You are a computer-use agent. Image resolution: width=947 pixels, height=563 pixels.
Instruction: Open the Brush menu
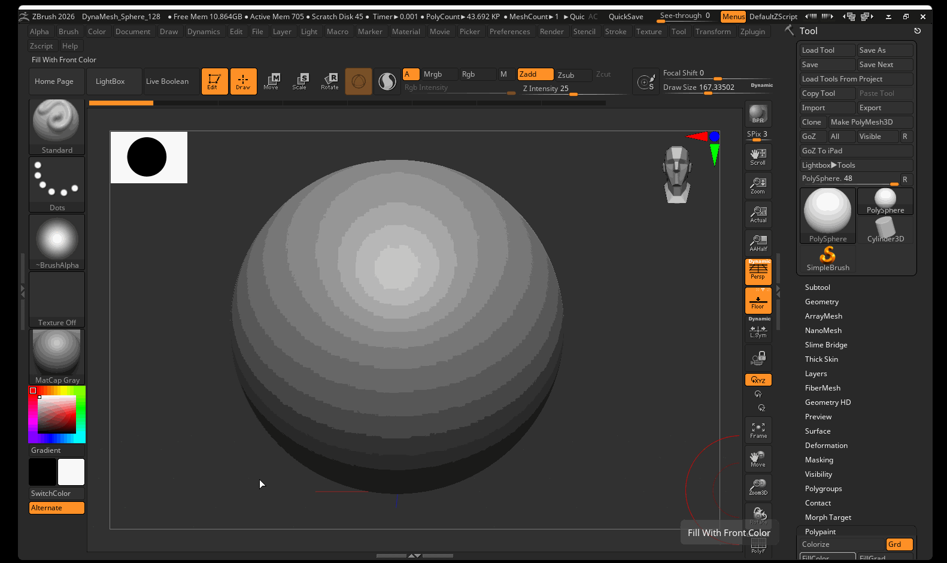tap(68, 32)
